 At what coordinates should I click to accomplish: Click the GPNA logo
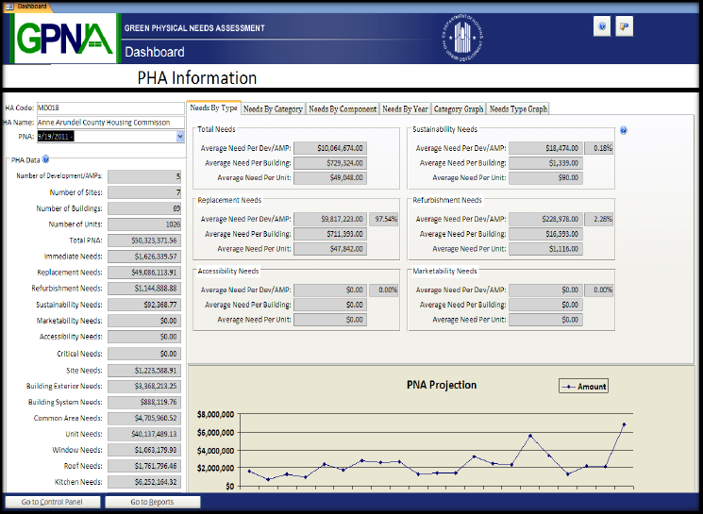tap(65, 39)
